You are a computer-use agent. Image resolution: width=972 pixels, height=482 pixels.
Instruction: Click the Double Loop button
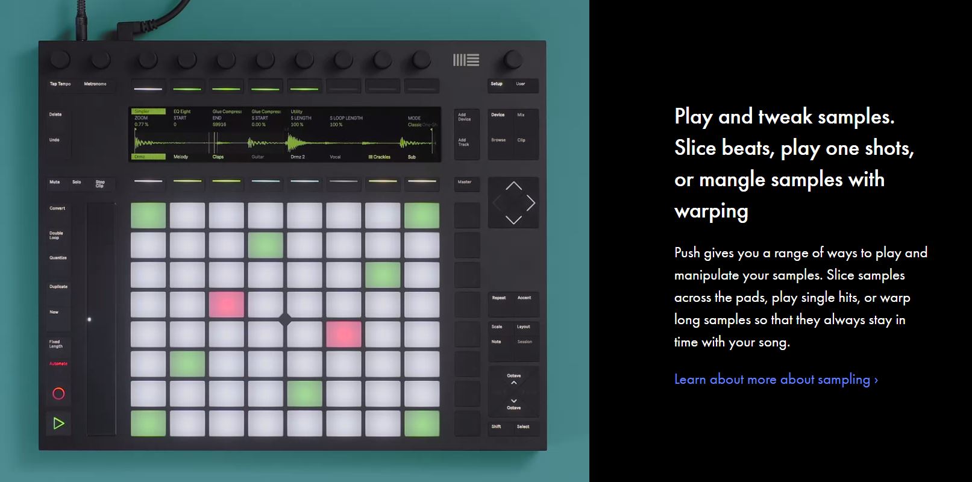[56, 235]
